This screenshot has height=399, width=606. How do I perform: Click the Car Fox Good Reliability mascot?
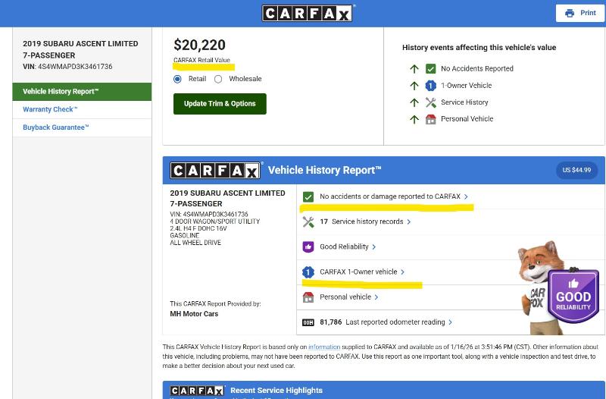tap(558, 288)
